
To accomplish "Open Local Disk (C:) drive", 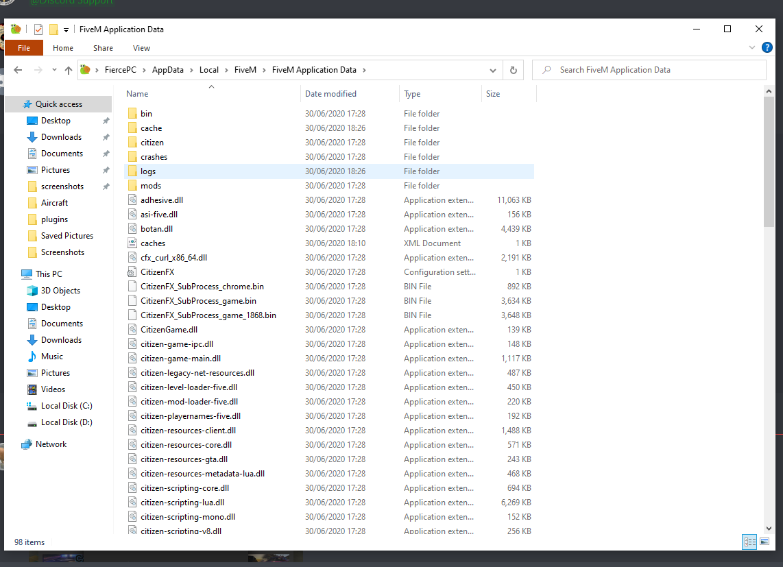I will point(67,406).
